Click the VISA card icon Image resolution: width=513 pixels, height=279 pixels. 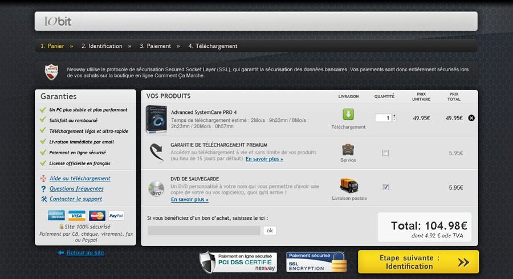[x=76, y=216]
